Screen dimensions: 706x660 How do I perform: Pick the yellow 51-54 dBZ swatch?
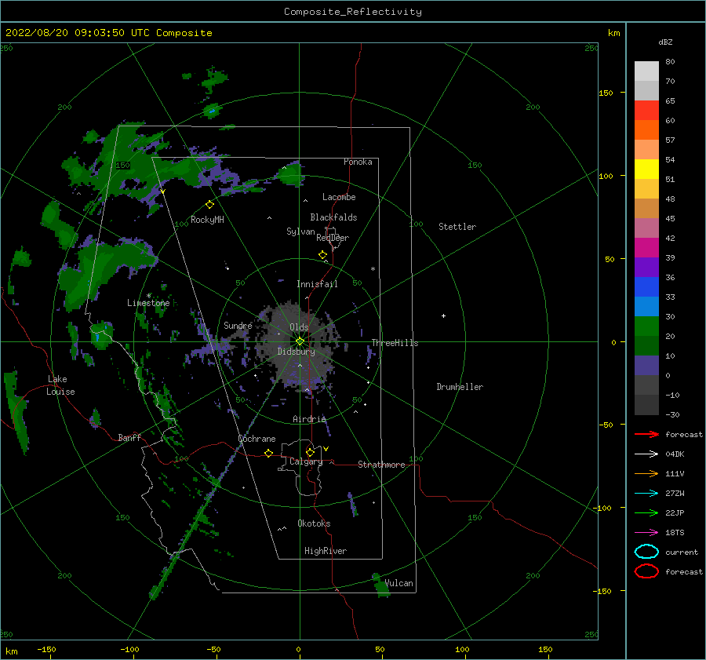[x=646, y=169]
